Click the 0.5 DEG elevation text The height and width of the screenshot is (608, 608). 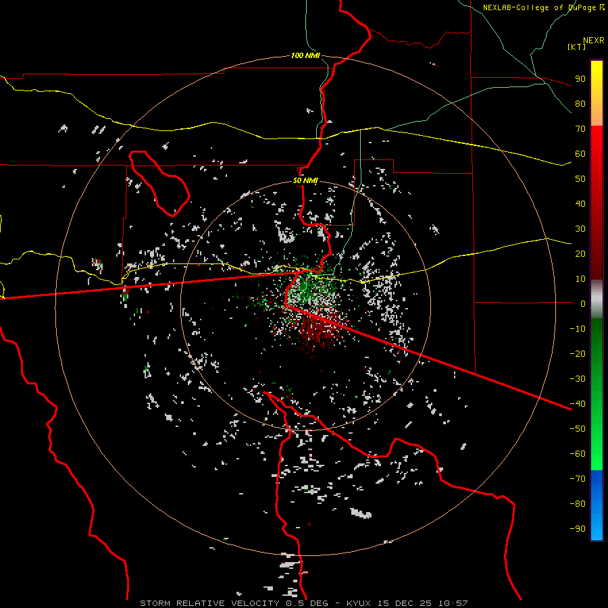click(x=307, y=603)
